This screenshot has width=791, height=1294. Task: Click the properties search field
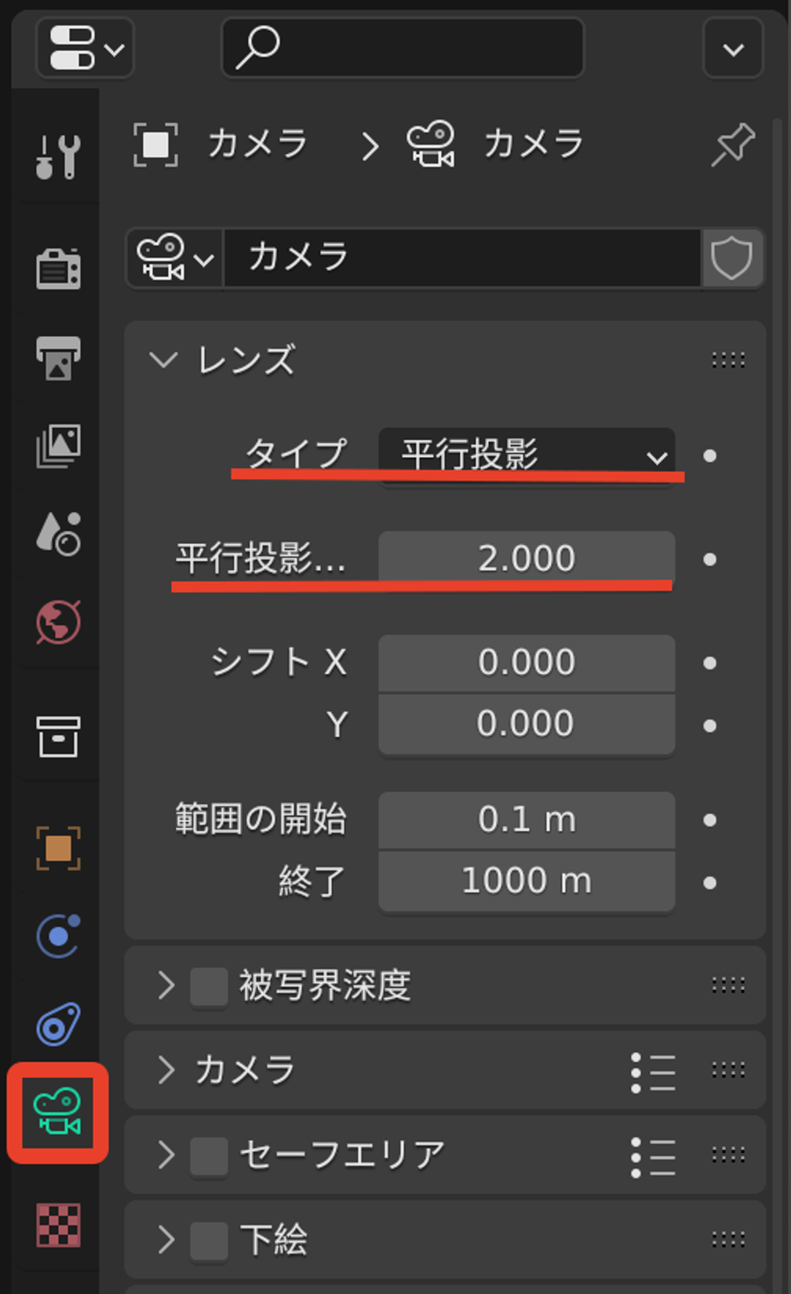click(x=403, y=48)
